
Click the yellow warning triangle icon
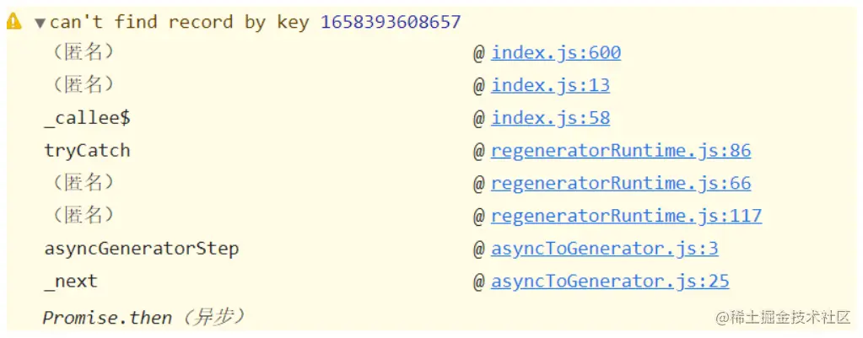coord(14,23)
